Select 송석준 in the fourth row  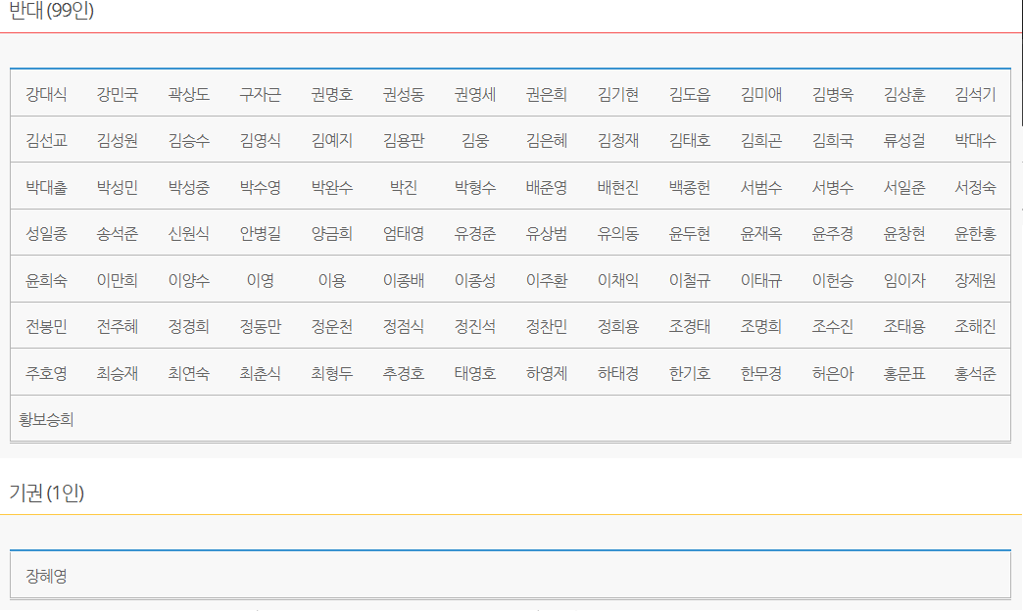pyautogui.click(x=118, y=233)
